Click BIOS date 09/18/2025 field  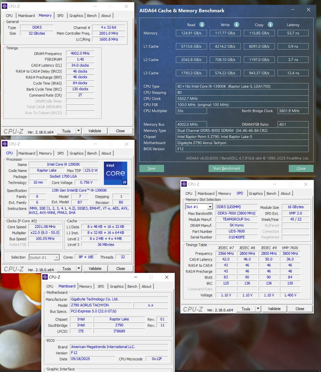pos(93,359)
